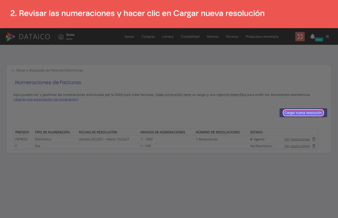
Task: Open ¿Qué es una autorización de numeración? link
Action: coord(46,99)
